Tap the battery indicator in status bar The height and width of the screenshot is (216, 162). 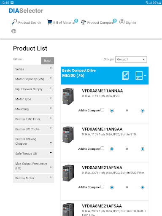[x=160, y=3]
